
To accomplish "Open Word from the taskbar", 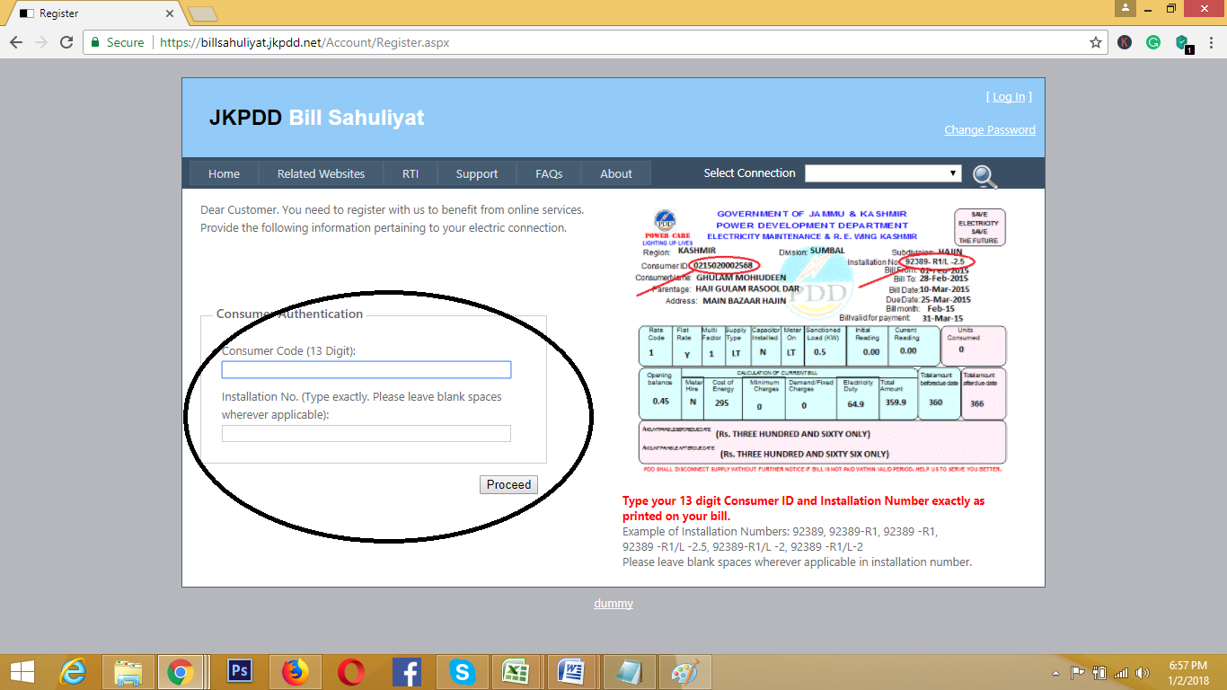I will click(x=571, y=672).
